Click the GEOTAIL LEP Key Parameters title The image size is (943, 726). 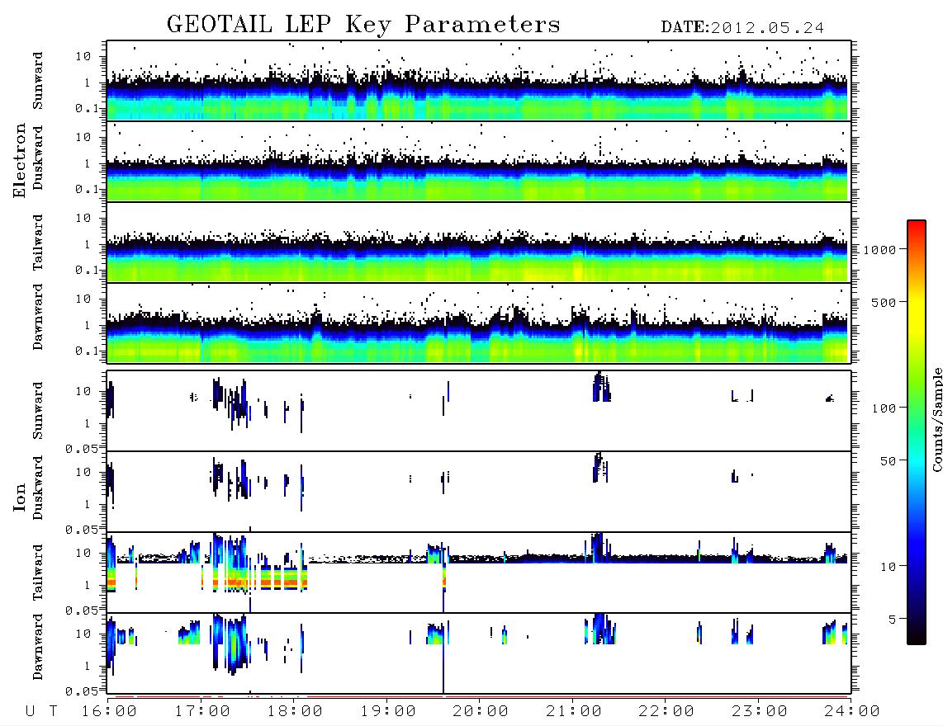(363, 25)
